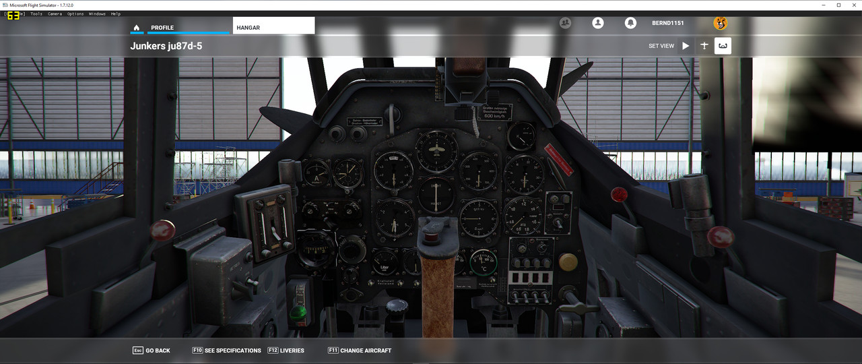
Task: Open the Camera menu
Action: point(55,13)
